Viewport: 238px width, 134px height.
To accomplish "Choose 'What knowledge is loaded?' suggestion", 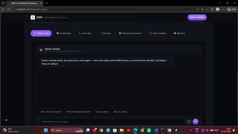I will (78, 112).
